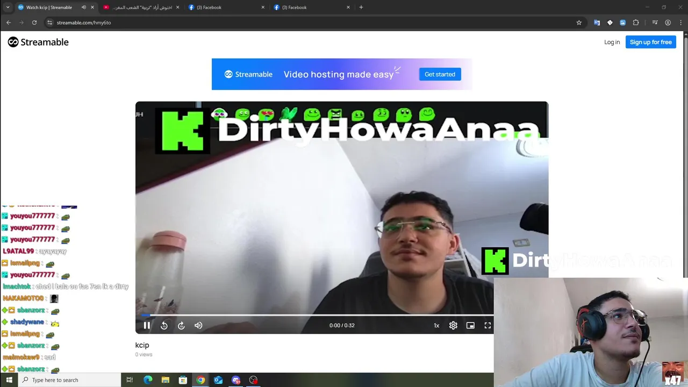Click the Streamable logo in the header
This screenshot has width=688, height=387.
pyautogui.click(x=38, y=42)
